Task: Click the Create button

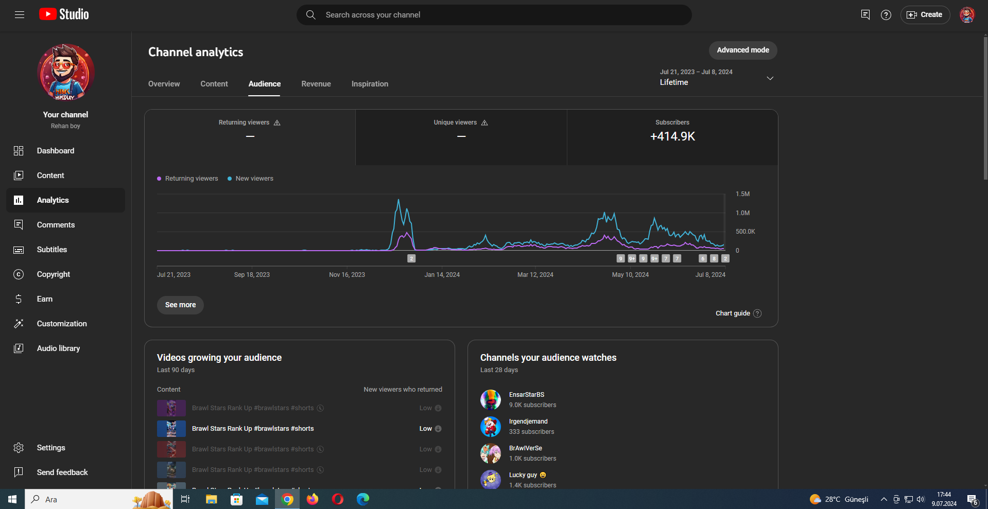Action: (x=925, y=15)
